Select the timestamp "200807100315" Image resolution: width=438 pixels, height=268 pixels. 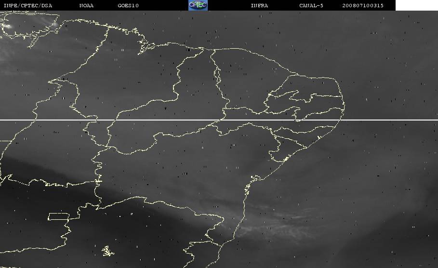click(x=363, y=5)
